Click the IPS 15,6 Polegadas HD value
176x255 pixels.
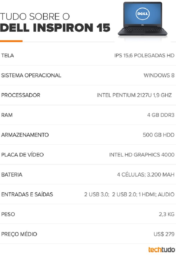coord(144,55)
